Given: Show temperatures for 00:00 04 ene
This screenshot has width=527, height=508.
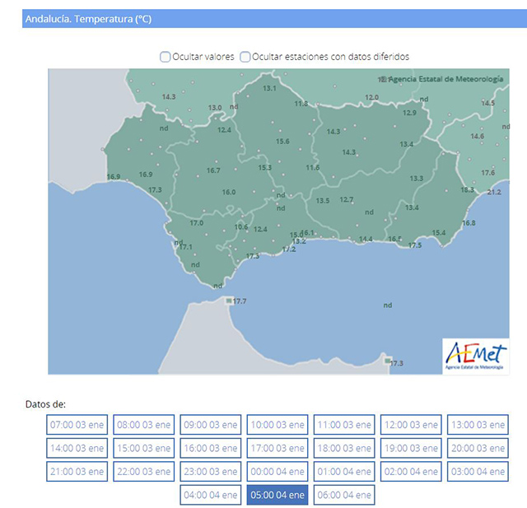Looking at the screenshot, I should [277, 471].
